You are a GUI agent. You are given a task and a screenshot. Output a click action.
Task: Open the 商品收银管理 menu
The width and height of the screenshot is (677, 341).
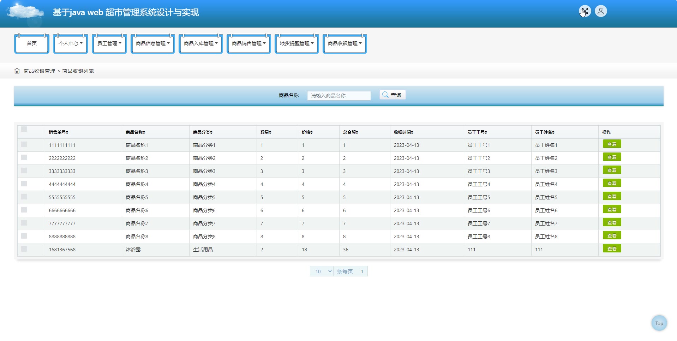[x=345, y=43]
